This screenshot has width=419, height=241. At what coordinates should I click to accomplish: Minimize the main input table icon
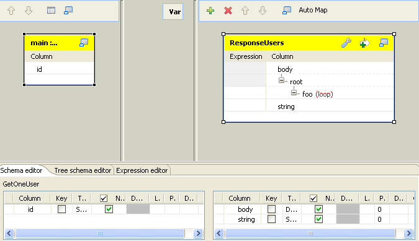[x=84, y=43]
